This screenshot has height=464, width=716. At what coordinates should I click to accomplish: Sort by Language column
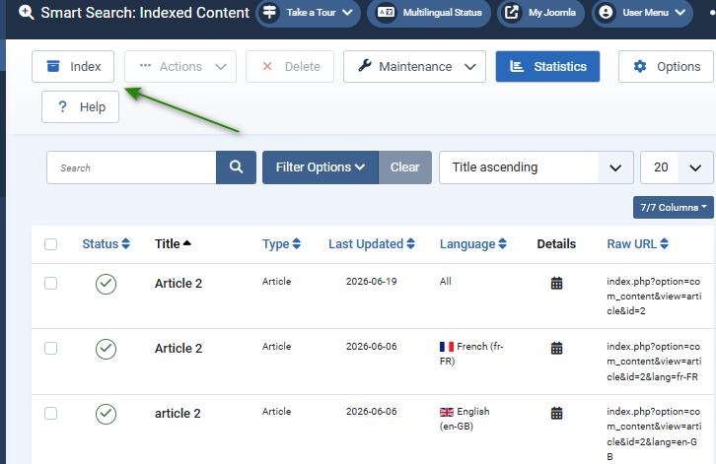[473, 244]
